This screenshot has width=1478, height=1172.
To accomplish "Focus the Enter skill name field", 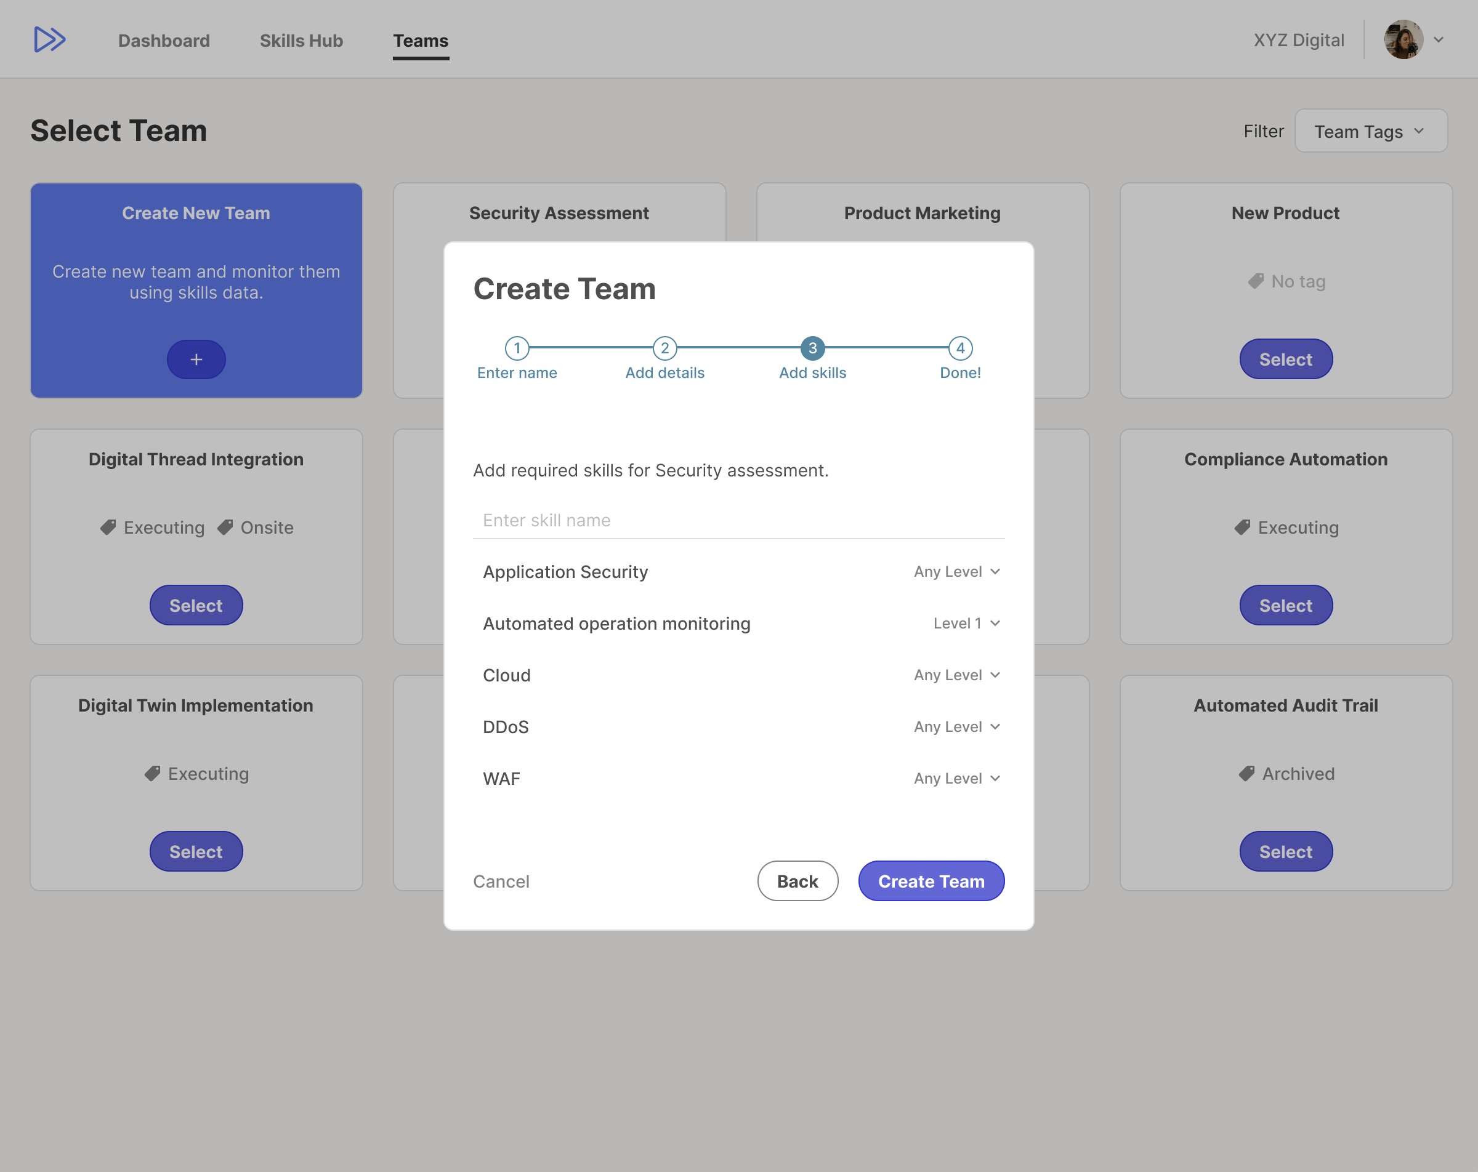I will [x=738, y=520].
